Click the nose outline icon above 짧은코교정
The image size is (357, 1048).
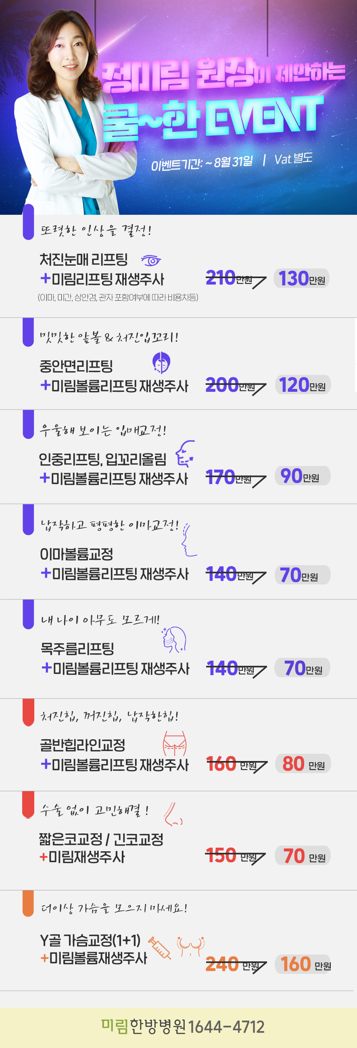coord(173,815)
